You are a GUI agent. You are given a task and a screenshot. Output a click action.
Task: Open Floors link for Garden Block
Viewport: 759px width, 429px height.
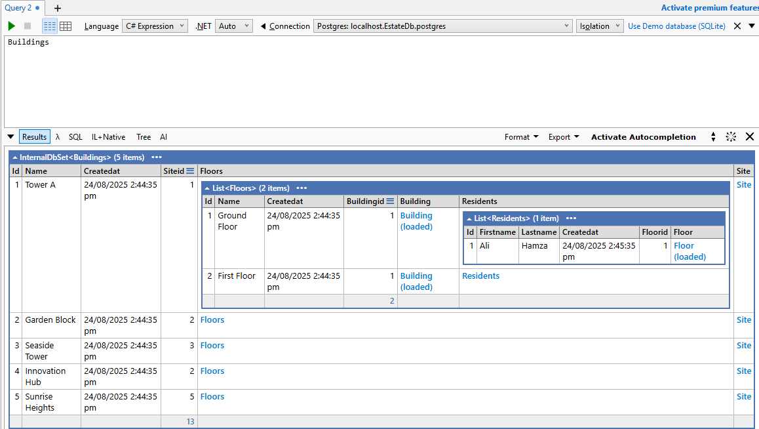pyautogui.click(x=212, y=319)
